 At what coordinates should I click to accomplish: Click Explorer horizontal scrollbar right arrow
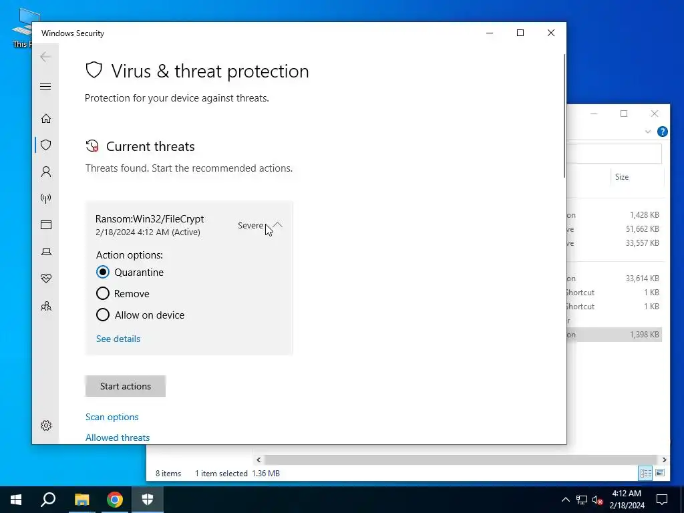coord(664,460)
